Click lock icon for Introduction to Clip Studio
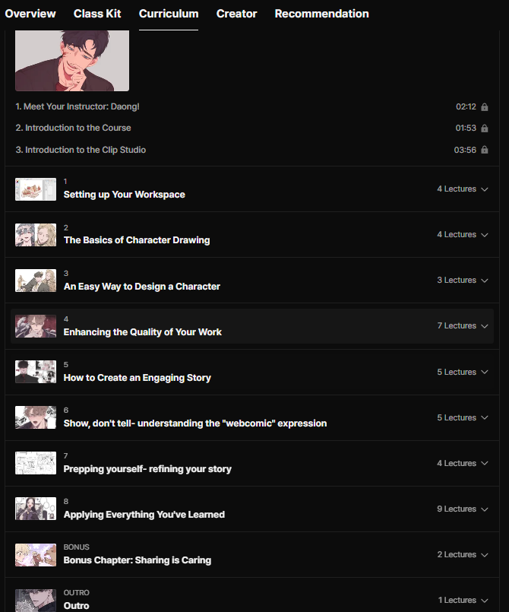 point(485,151)
